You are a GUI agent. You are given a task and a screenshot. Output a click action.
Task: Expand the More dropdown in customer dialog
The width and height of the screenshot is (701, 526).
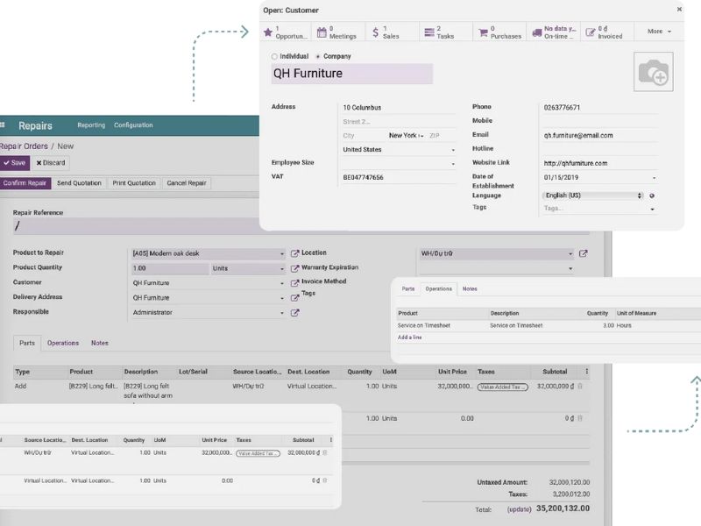coord(659,32)
